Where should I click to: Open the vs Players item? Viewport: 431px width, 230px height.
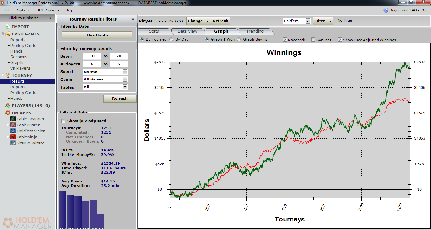[x=20, y=68]
